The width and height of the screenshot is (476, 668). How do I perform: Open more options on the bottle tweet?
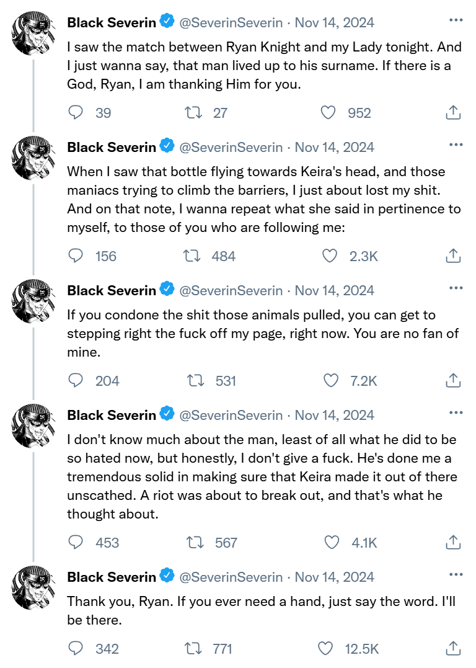coord(456,145)
